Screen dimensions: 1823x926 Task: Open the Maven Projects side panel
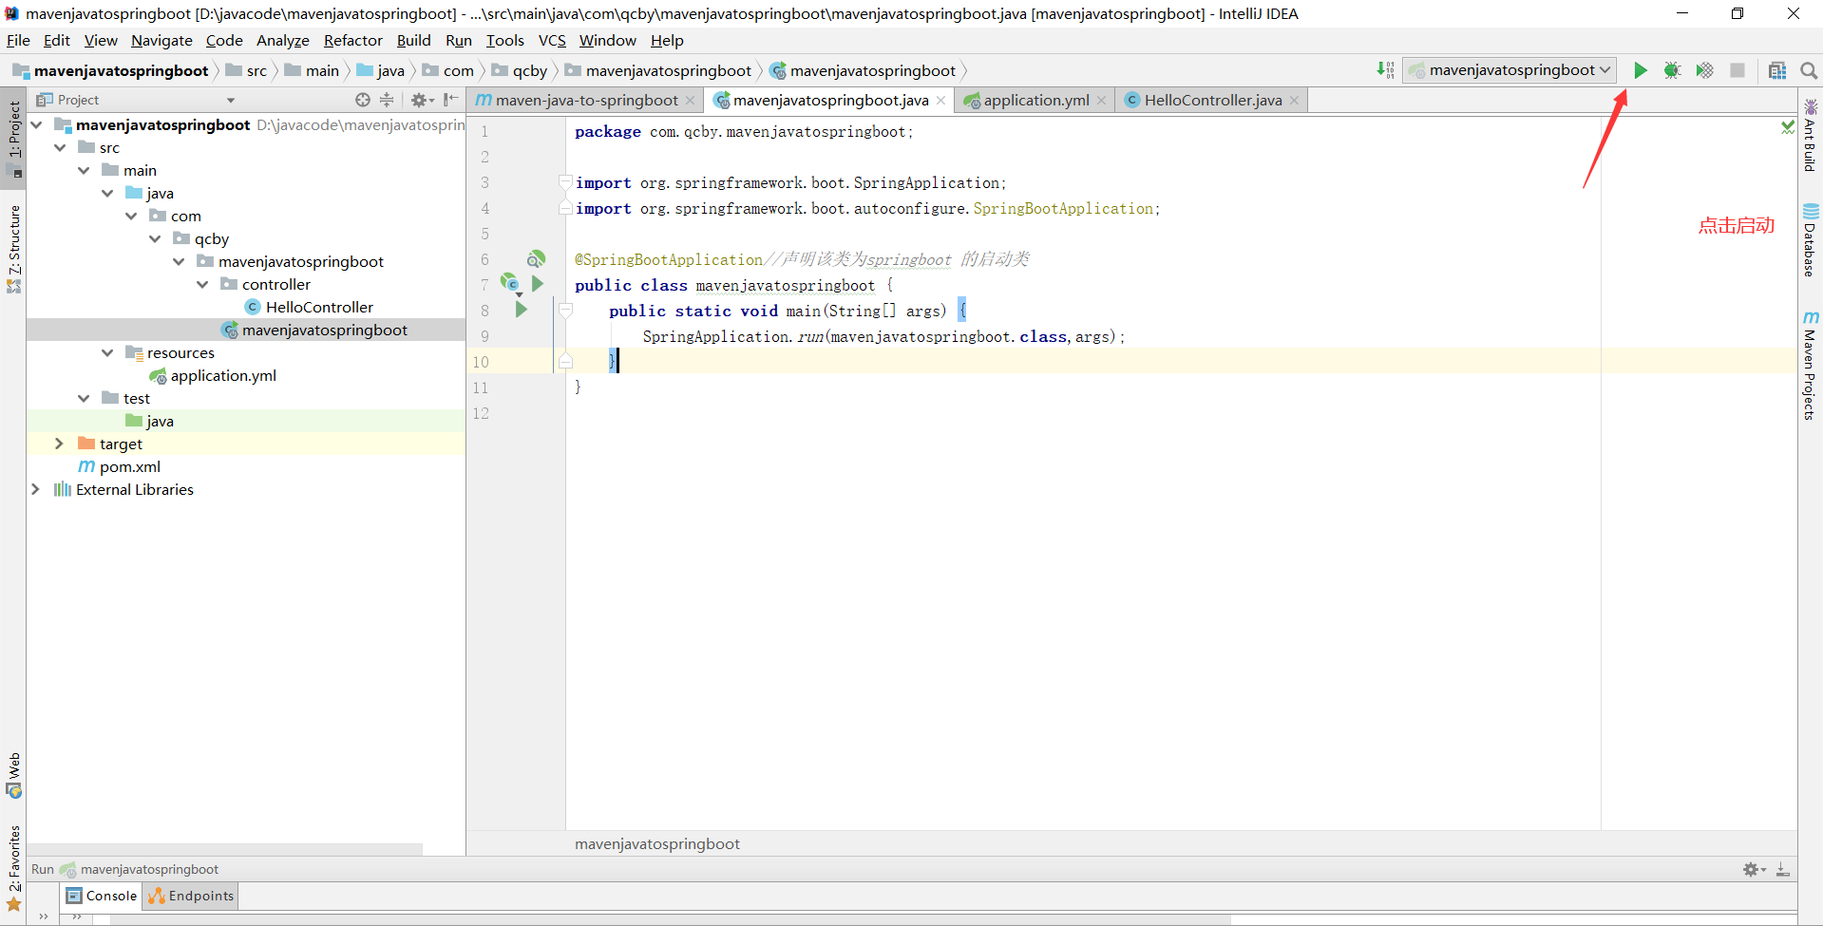click(1811, 365)
